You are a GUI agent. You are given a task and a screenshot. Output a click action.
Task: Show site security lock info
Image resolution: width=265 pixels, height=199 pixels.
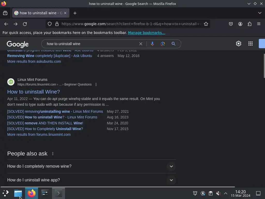tap(57, 24)
